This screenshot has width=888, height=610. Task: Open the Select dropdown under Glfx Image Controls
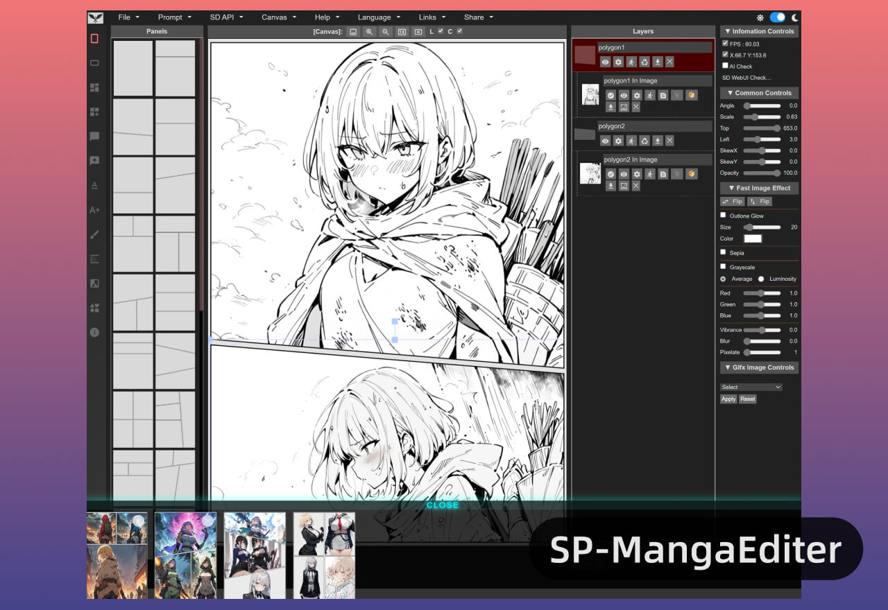coord(751,386)
